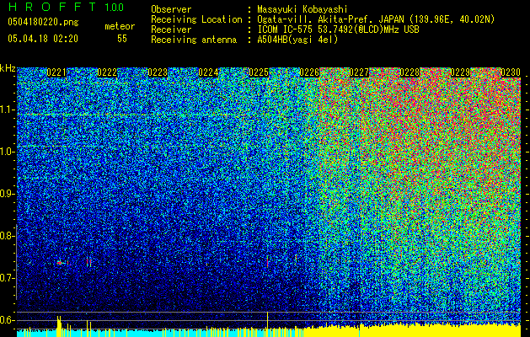Click the 0227 time marker

click(359, 72)
